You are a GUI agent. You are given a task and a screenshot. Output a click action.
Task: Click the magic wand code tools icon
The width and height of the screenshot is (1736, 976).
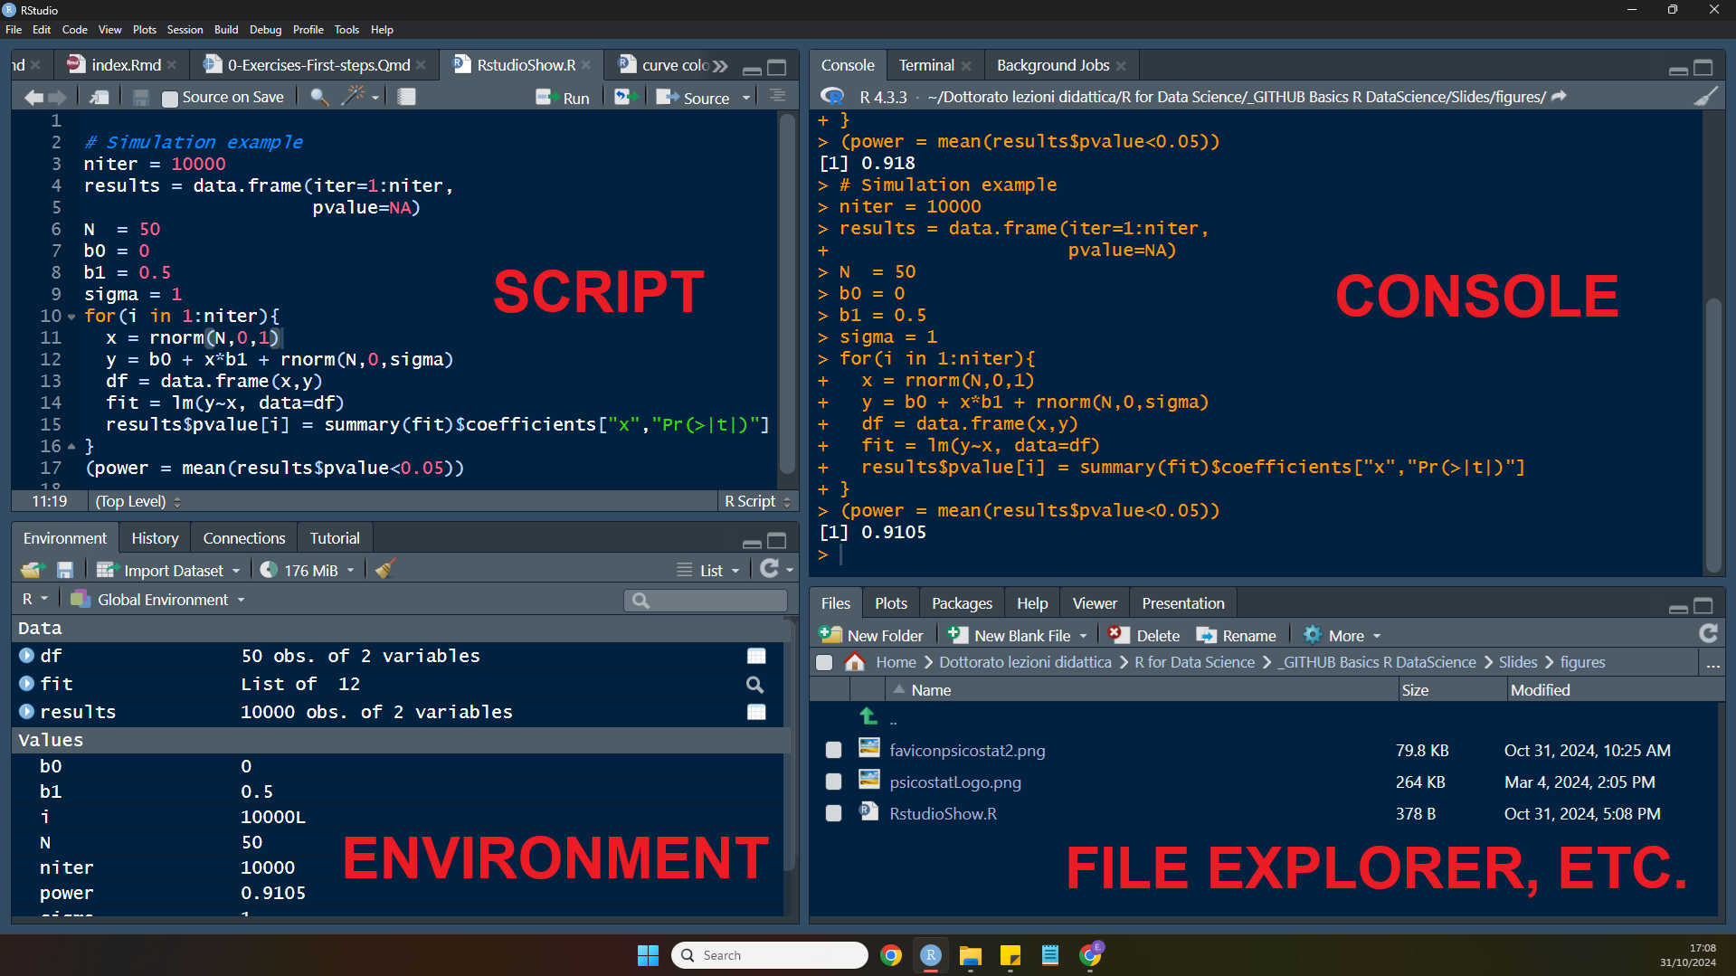353,97
